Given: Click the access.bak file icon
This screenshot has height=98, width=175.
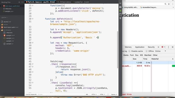Looking at the screenshot, I should click(2, 22).
